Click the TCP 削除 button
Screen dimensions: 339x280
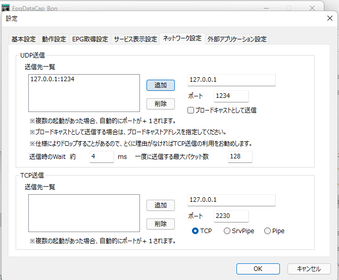click(161, 224)
